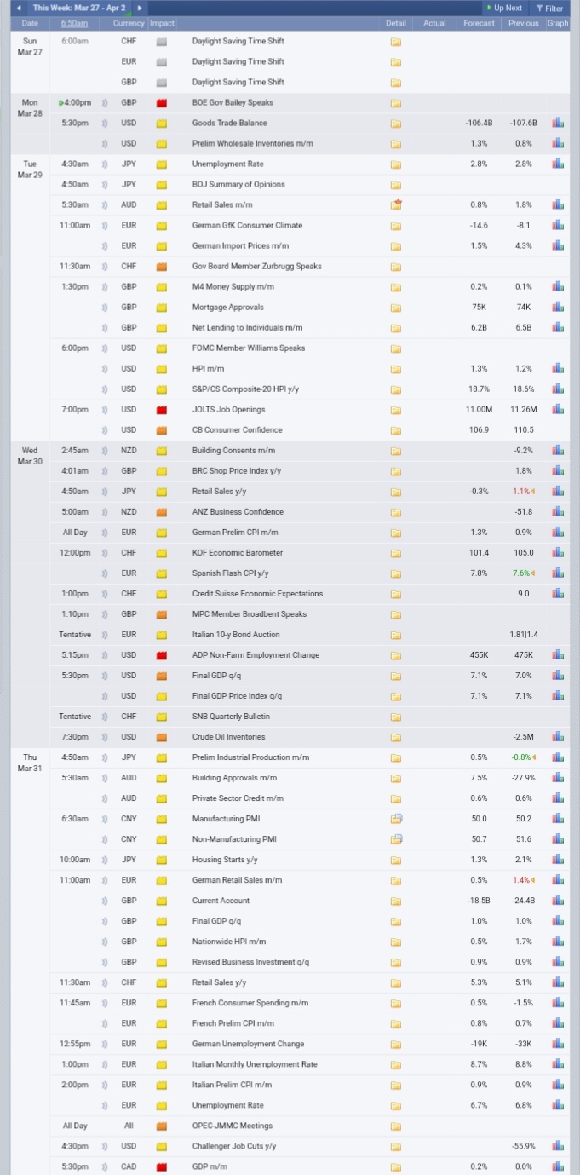
Task: Toggle sound alert for Final GDP q/q USD
Action: (104, 676)
